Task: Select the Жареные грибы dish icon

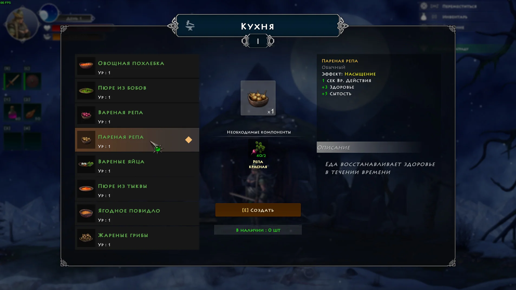Action: (x=86, y=238)
